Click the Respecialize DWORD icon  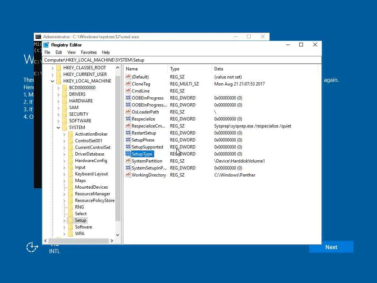point(128,119)
